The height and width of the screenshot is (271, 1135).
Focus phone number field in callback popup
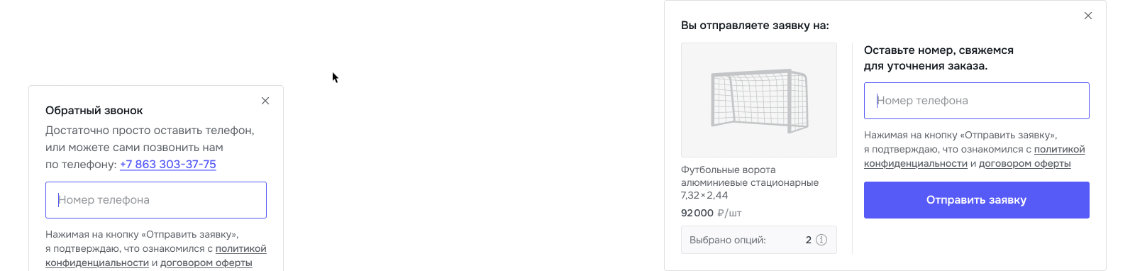(156, 200)
